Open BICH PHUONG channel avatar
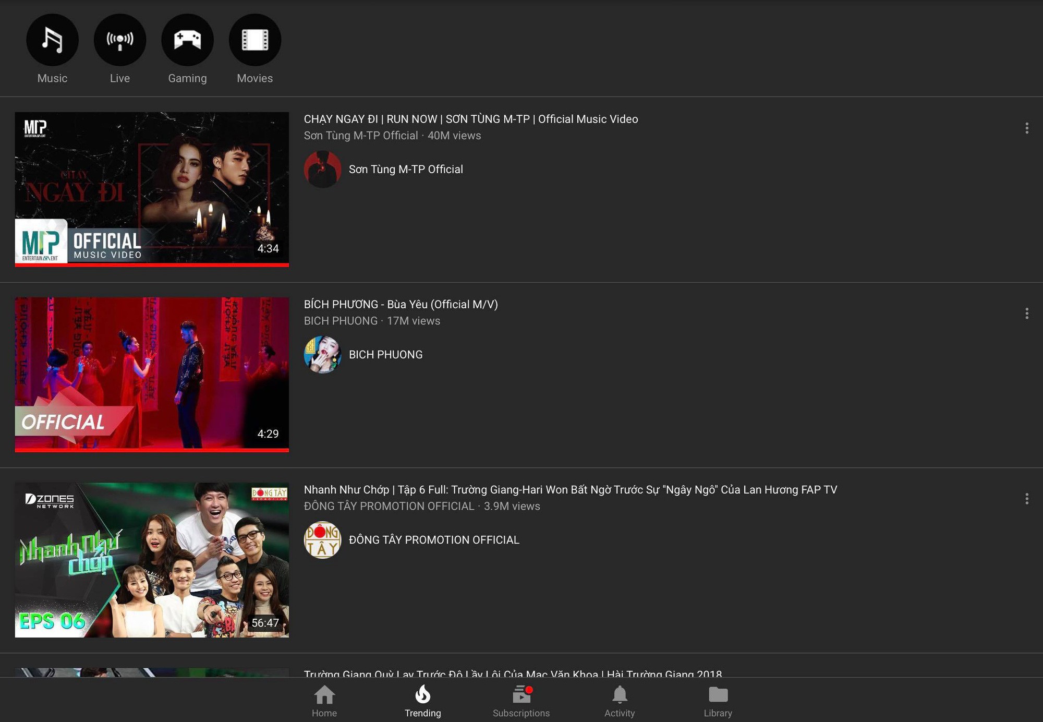This screenshot has width=1043, height=722. pyautogui.click(x=323, y=355)
